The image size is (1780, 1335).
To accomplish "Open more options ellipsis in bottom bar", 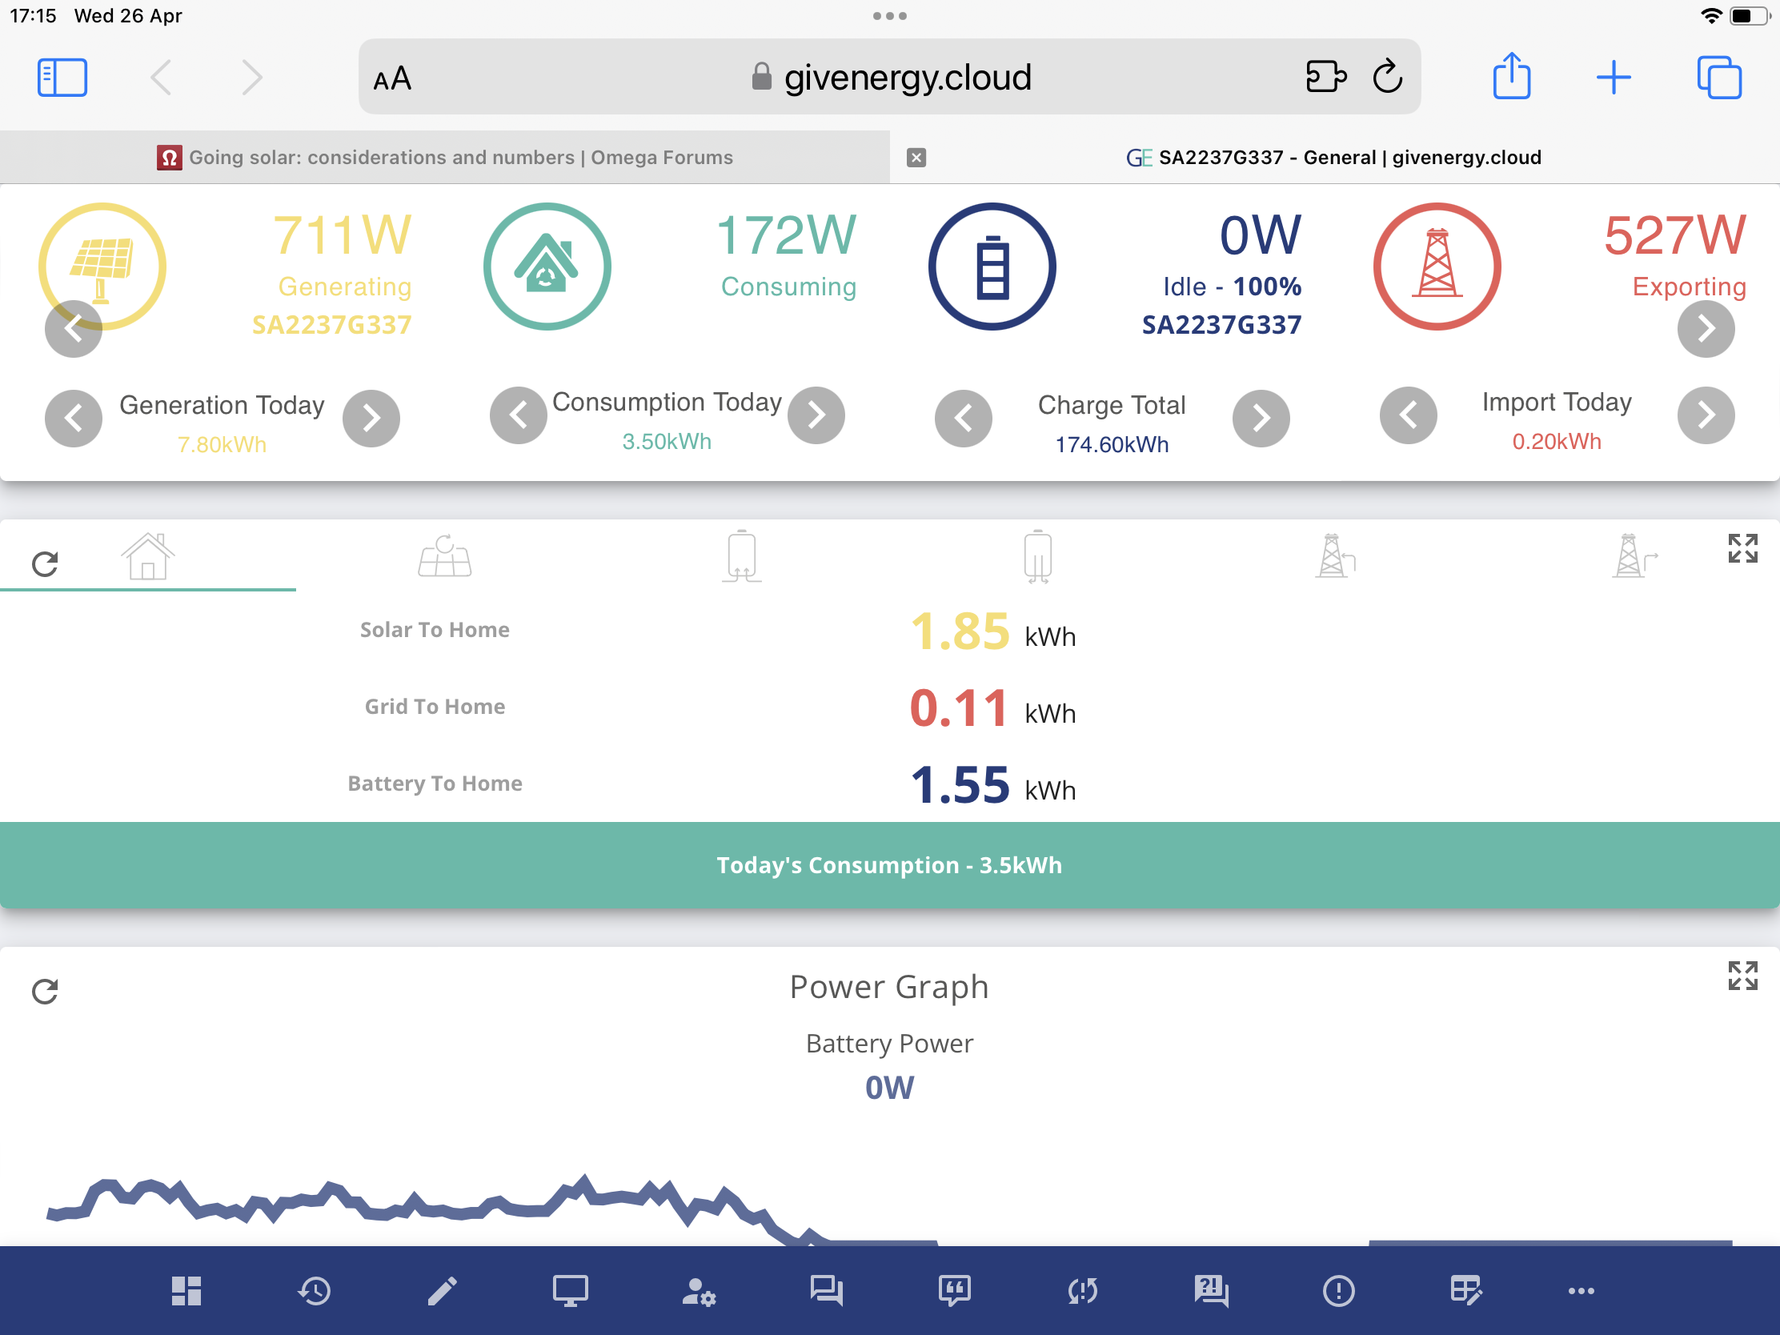I will coord(1581,1291).
